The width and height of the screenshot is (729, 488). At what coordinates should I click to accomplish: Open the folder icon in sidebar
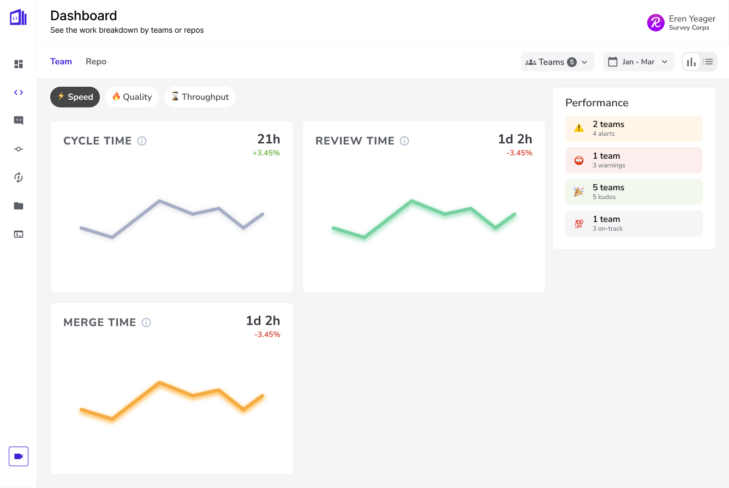point(19,206)
